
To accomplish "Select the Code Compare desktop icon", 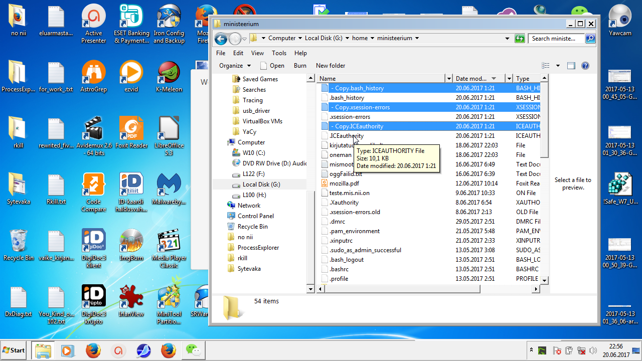I will coord(93,192).
